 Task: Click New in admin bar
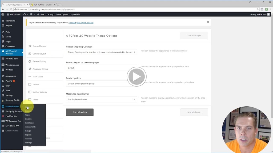coord(41,14)
